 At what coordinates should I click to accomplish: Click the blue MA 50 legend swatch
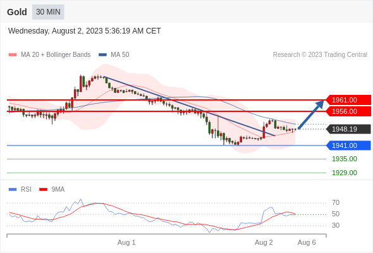[103, 55]
